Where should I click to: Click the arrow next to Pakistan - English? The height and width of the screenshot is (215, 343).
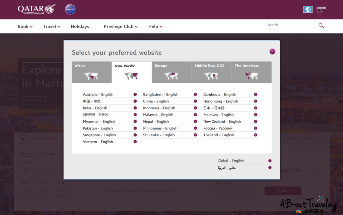135,128
